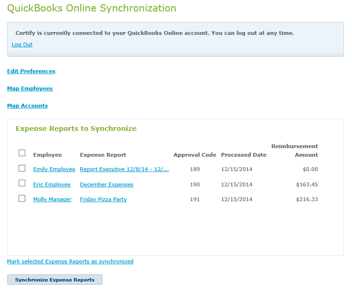This screenshot has width=352, height=291.
Task: Click the $216.33 reimbursement amount
Action: click(x=307, y=199)
